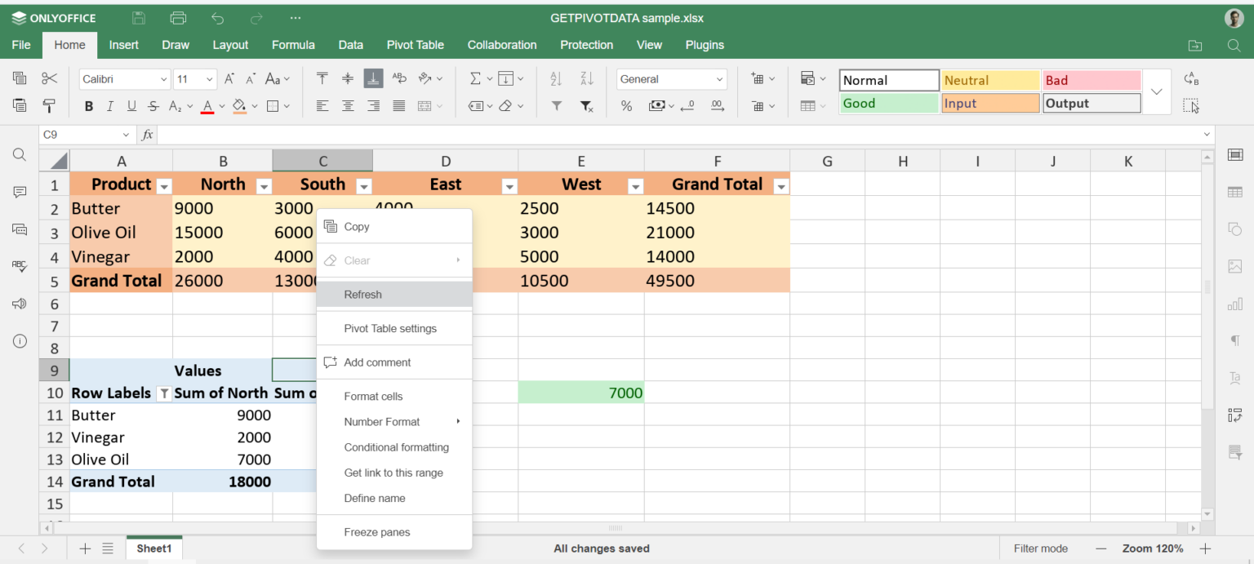
Task: Toggle Italic formatting
Action: [x=109, y=106]
